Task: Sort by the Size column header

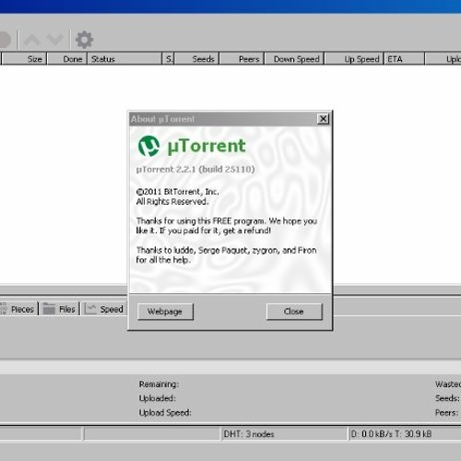Action: coord(24,59)
